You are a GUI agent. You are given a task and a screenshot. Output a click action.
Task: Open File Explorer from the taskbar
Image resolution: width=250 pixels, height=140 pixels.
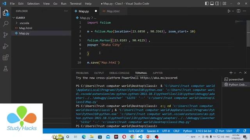coord(92,136)
